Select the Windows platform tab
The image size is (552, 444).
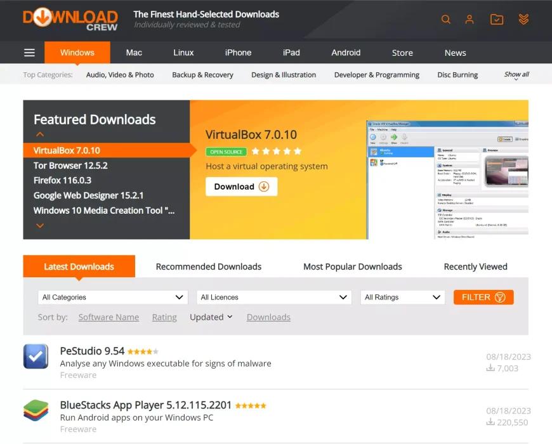pyautogui.click(x=77, y=53)
